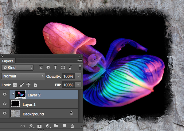Filter layers by smart object icon
Image resolution: width=184 pixels, height=131 pixels.
coord(70,67)
